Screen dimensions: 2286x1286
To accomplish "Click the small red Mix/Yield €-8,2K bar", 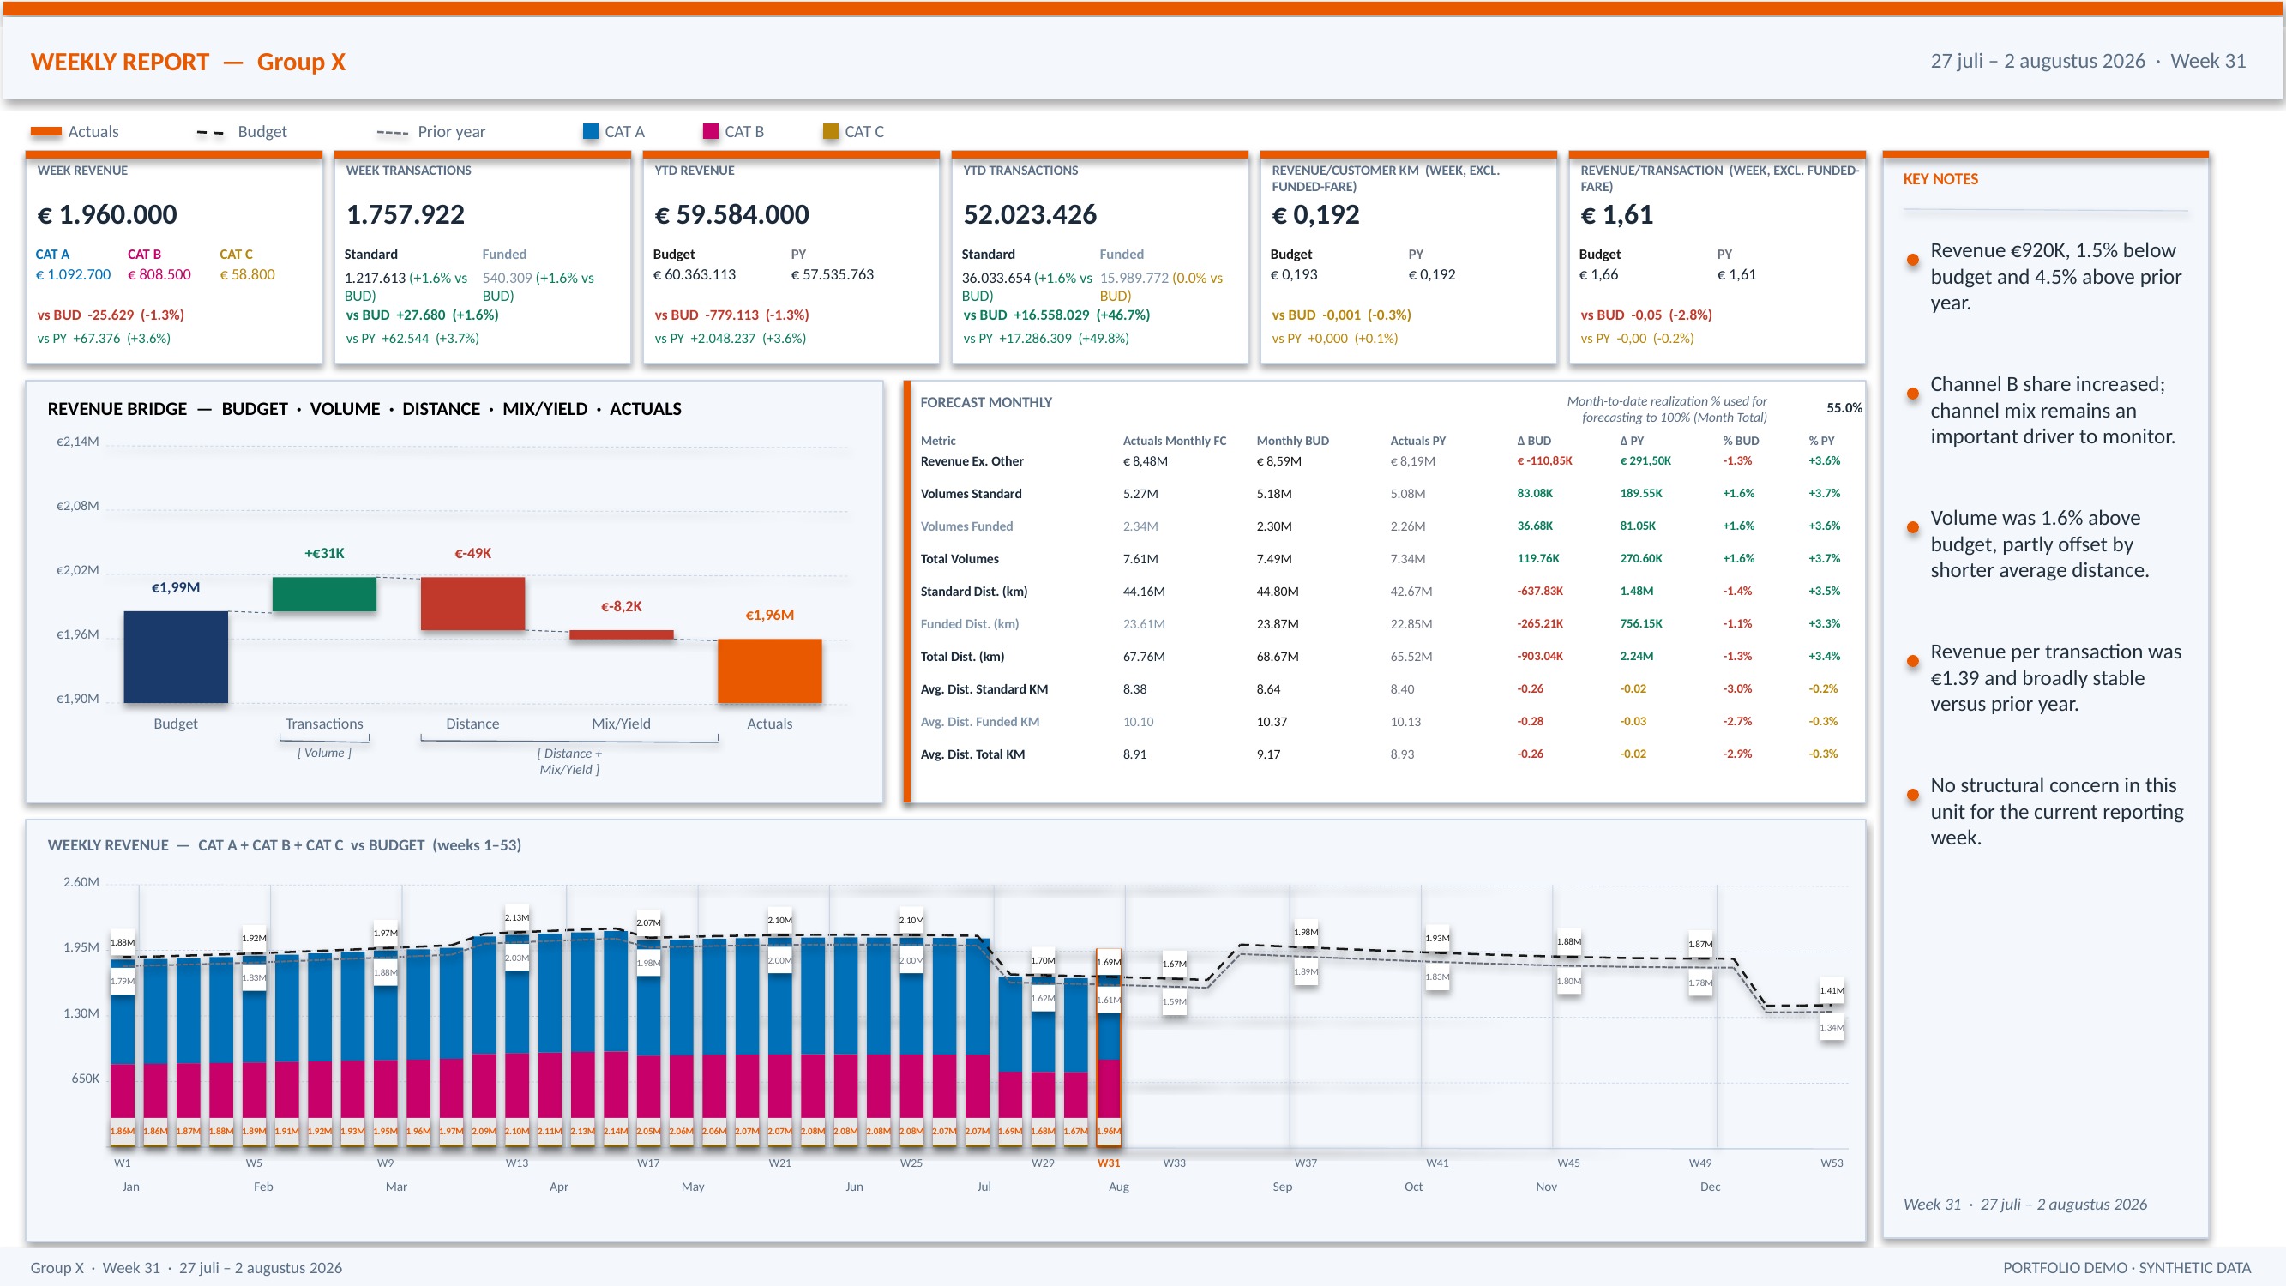I will 621,634.
